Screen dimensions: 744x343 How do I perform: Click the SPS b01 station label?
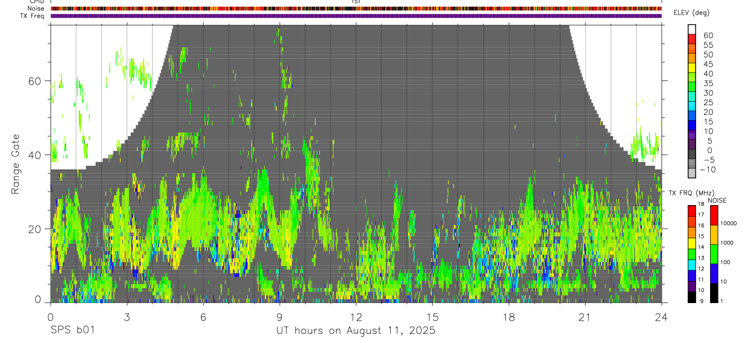[x=72, y=331]
